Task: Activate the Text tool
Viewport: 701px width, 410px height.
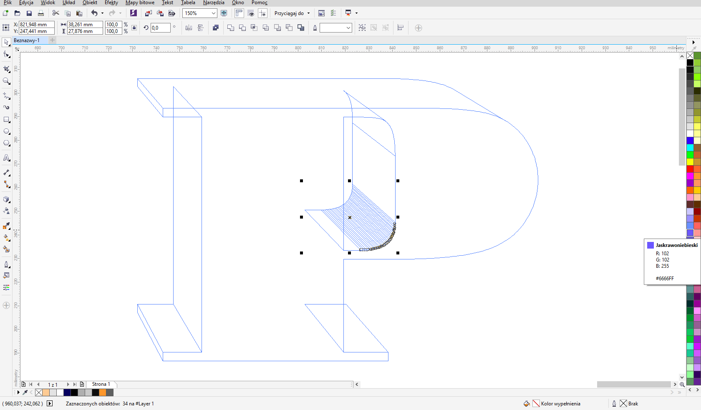Action: (x=6, y=158)
